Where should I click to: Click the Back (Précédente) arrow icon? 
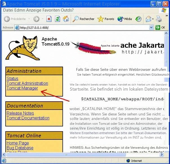click(x=7, y=19)
